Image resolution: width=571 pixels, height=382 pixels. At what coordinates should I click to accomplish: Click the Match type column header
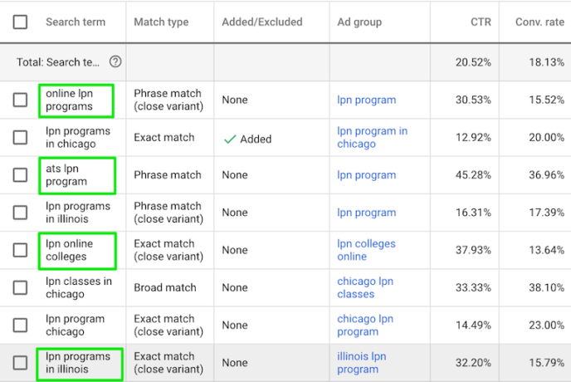pos(161,22)
